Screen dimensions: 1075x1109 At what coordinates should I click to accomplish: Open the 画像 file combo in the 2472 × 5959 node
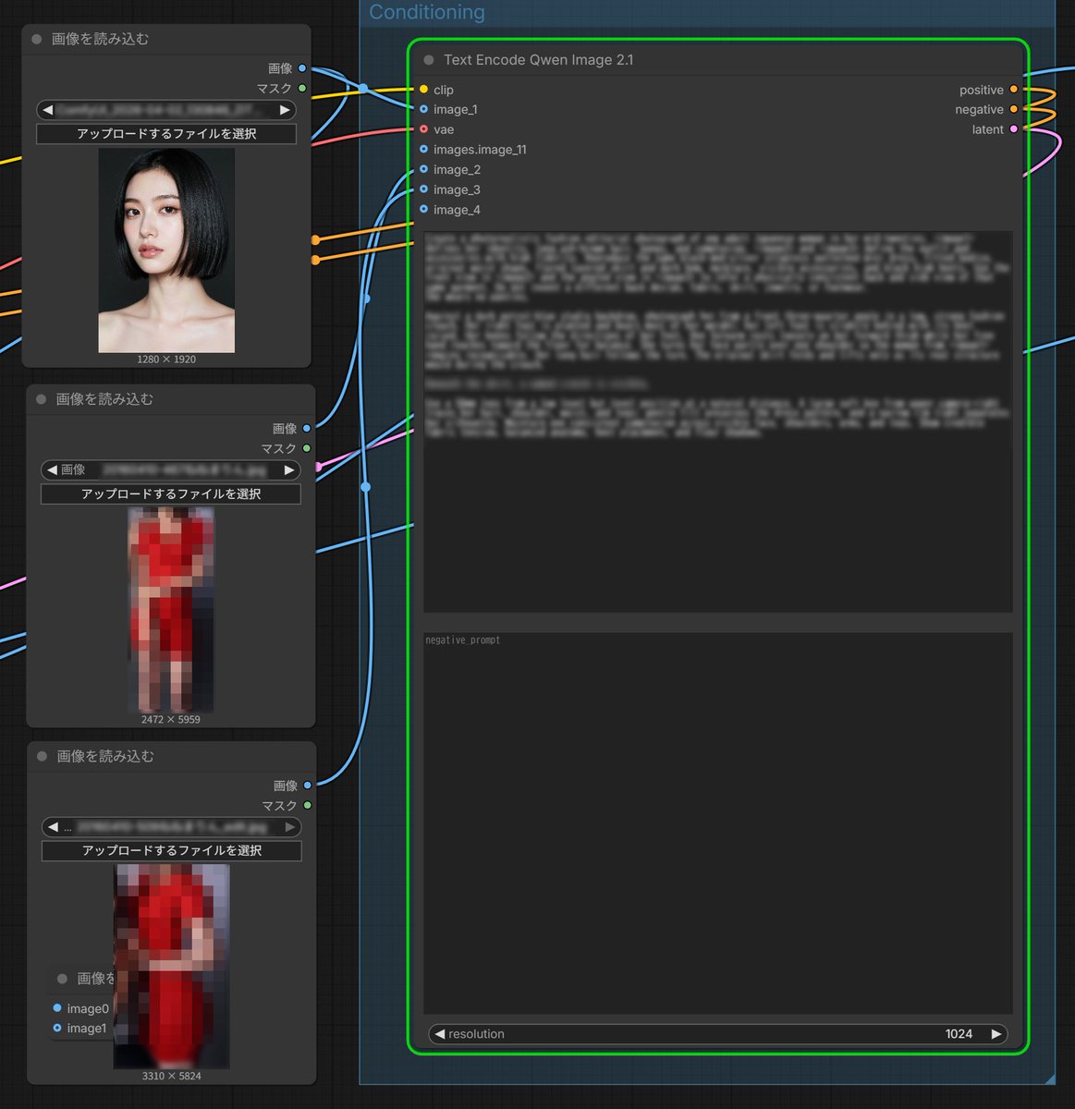click(171, 470)
